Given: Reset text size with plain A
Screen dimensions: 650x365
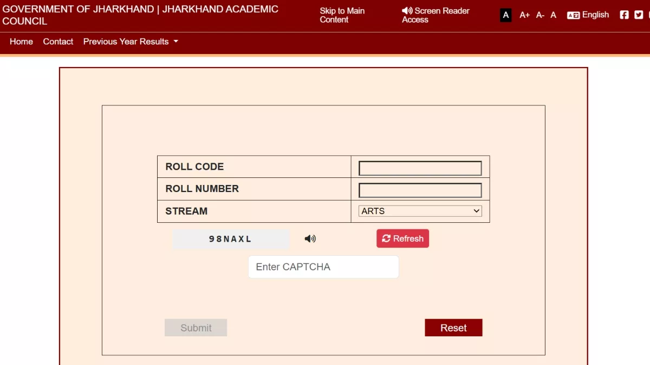Looking at the screenshot, I should [553, 15].
